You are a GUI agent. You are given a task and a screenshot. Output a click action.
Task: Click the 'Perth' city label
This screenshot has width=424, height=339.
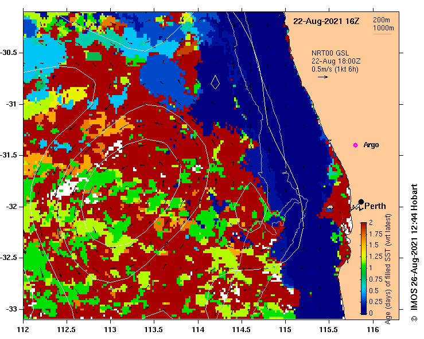[x=375, y=206]
